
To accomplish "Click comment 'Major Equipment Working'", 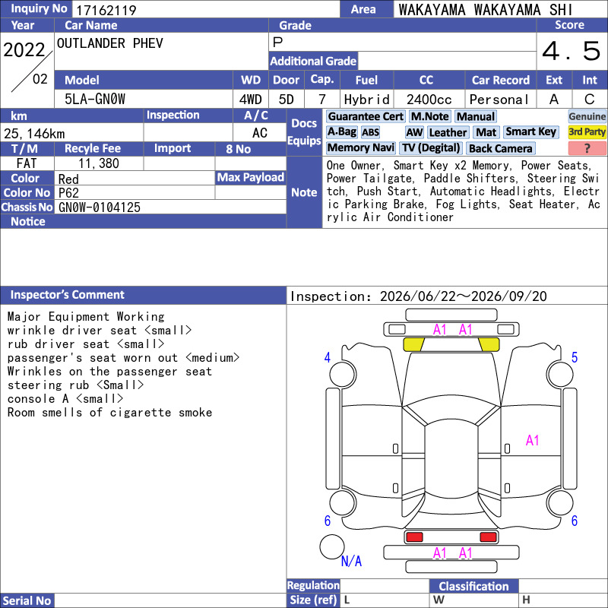I will [x=86, y=317].
